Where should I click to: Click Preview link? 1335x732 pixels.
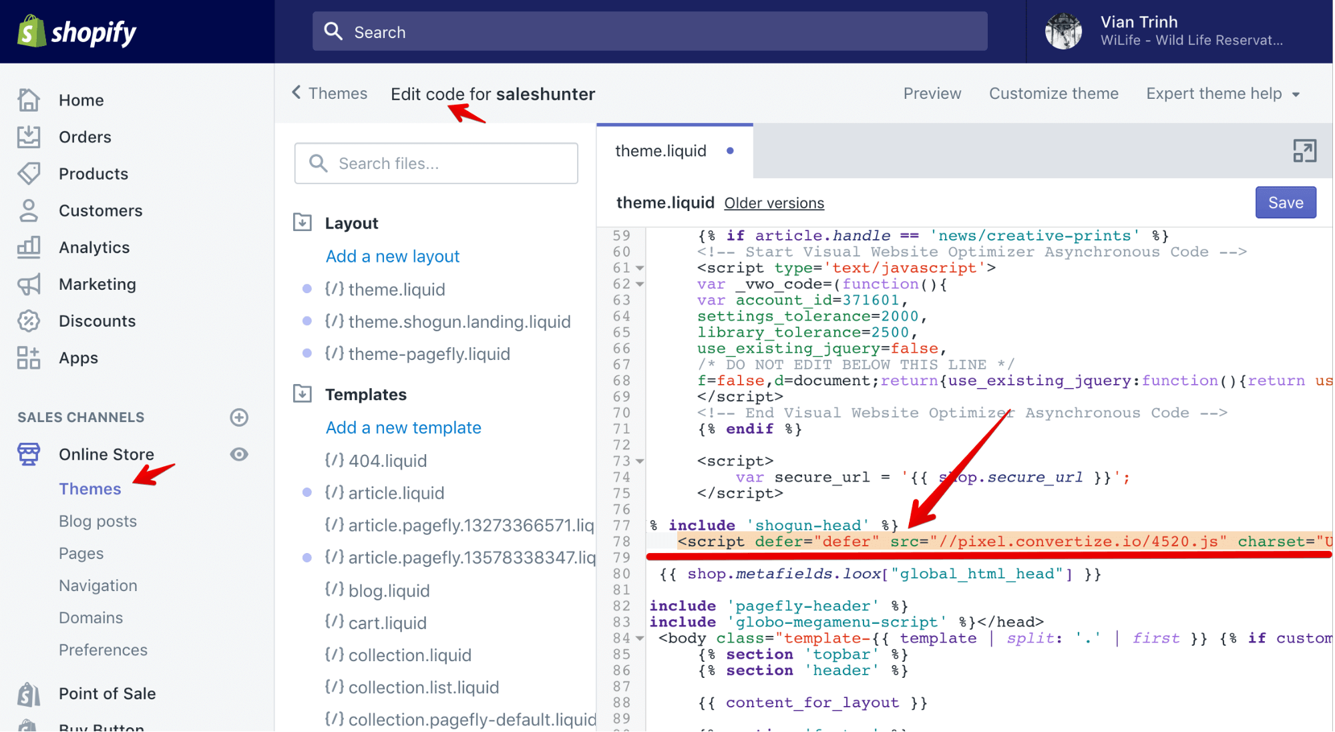[932, 94]
